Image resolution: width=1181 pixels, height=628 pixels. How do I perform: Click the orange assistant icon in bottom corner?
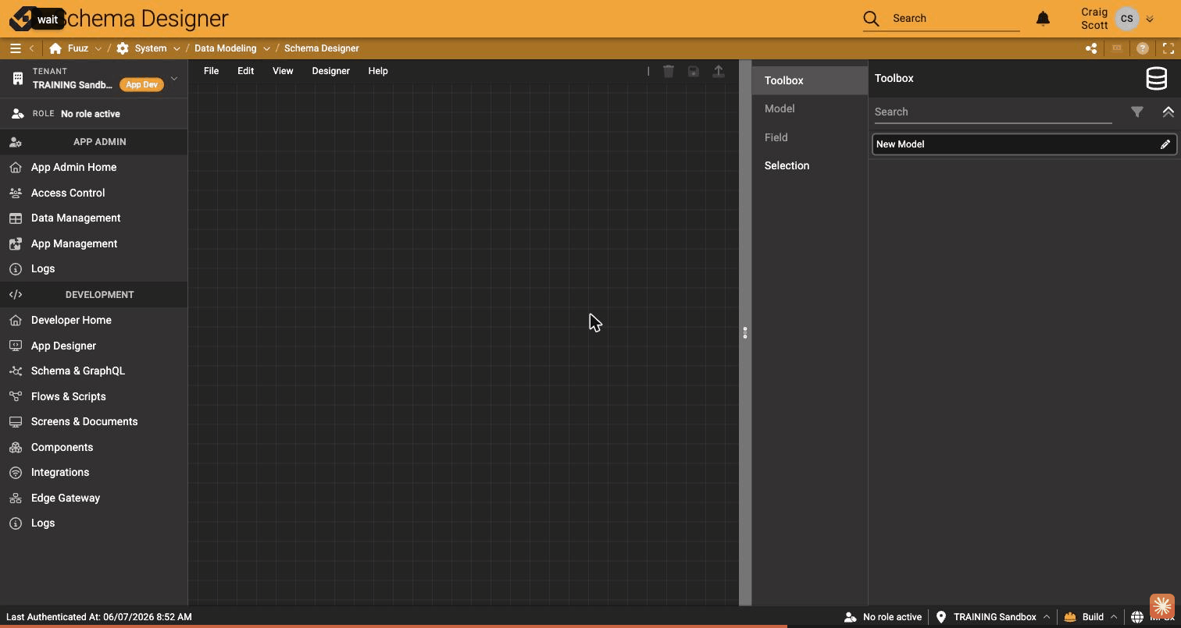tap(1161, 606)
